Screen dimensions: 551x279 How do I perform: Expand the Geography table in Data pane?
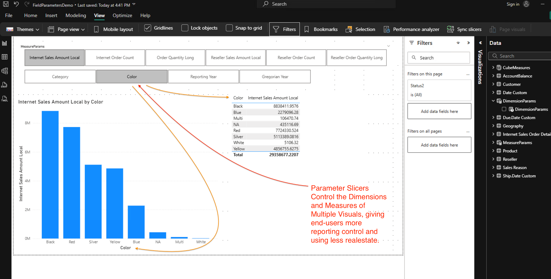pyautogui.click(x=493, y=126)
